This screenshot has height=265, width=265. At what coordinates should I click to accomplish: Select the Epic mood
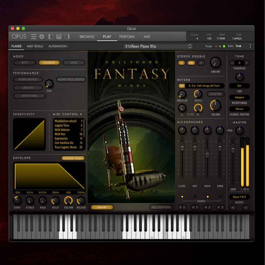point(74,63)
